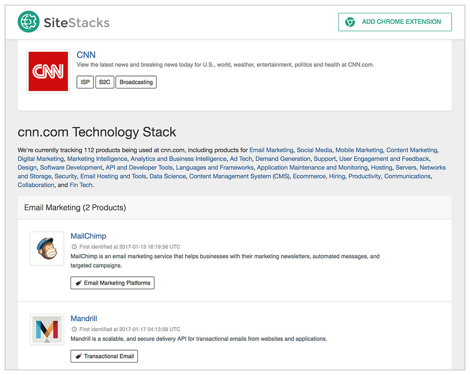Jump to the Hiring category link
This screenshot has height=375, width=470.
pyautogui.click(x=337, y=176)
